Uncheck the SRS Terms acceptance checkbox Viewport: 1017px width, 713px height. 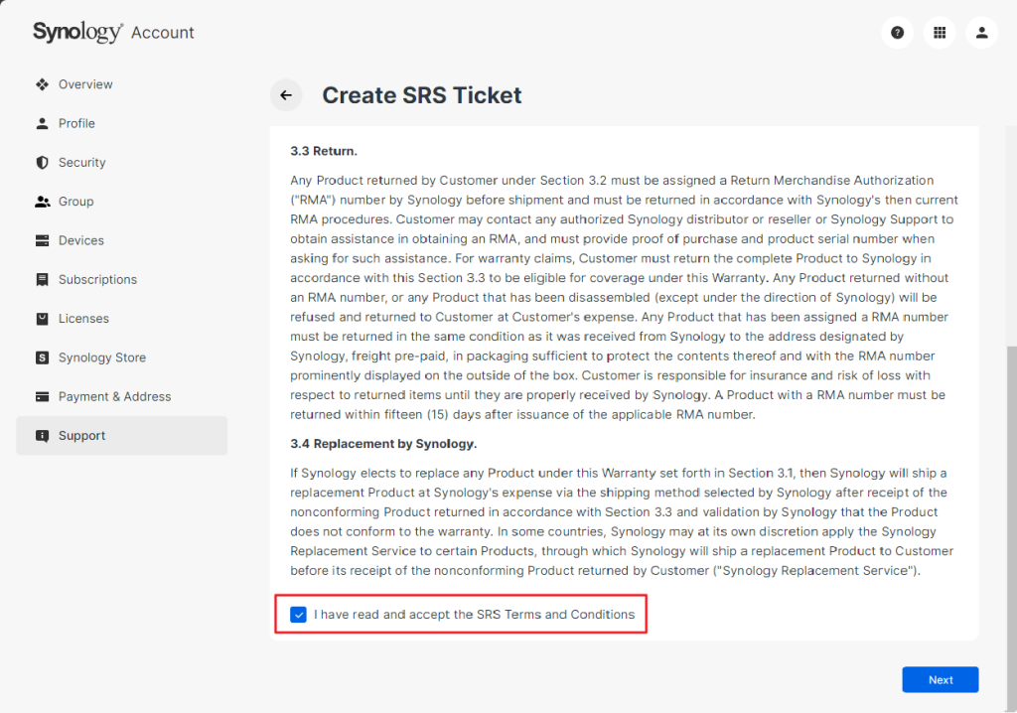[298, 615]
